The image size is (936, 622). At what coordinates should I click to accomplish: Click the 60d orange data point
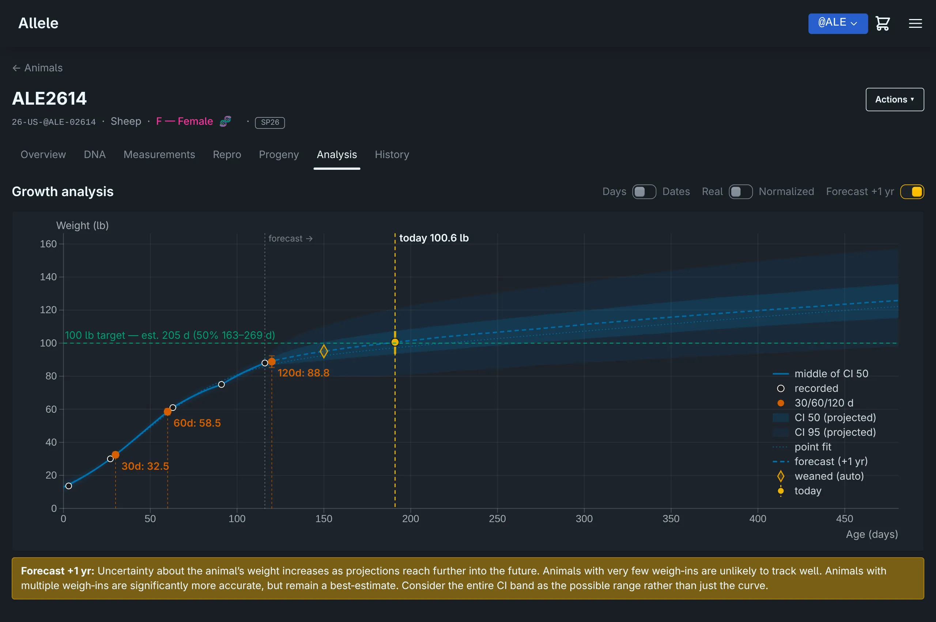pyautogui.click(x=168, y=412)
